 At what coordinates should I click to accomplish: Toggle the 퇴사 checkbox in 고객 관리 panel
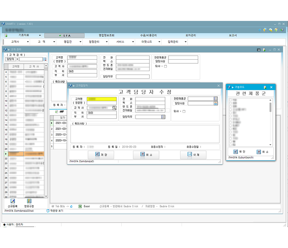(x=165, y=66)
